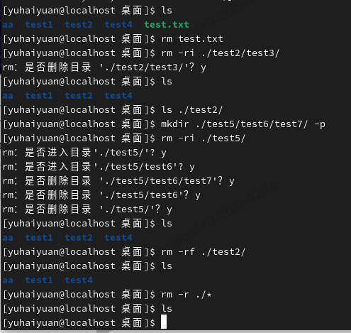Click the green test.txt filename in listing

point(167,25)
